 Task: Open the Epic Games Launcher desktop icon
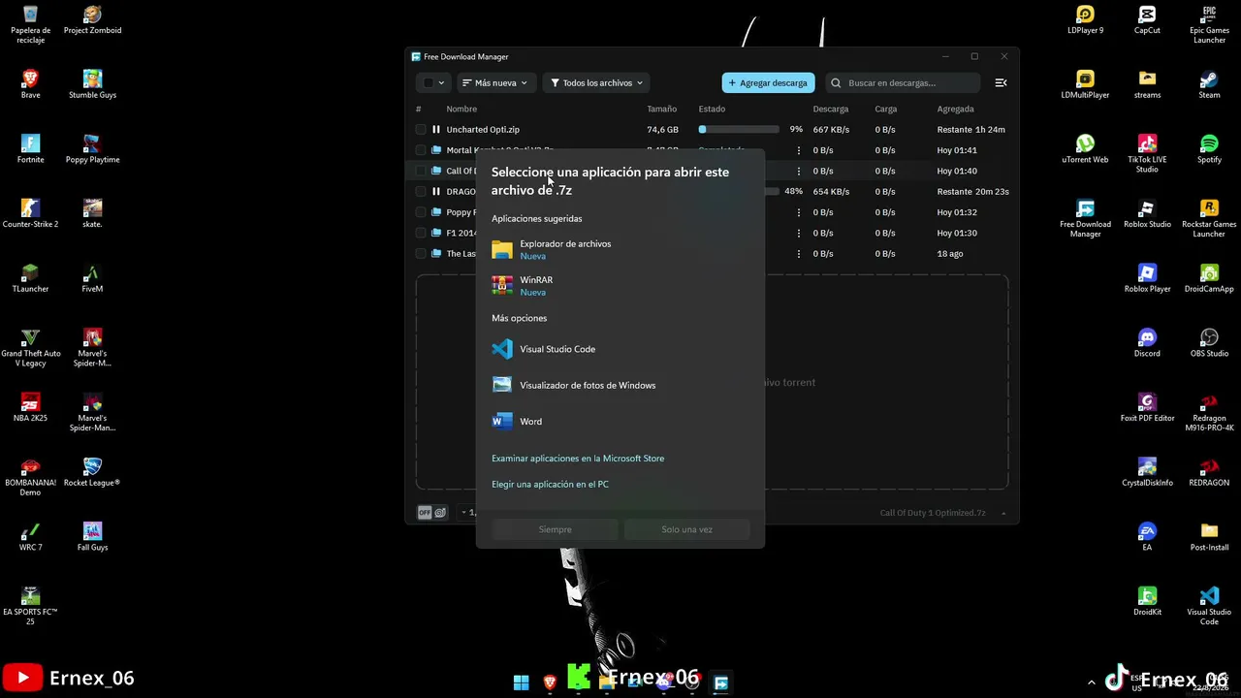click(1209, 25)
